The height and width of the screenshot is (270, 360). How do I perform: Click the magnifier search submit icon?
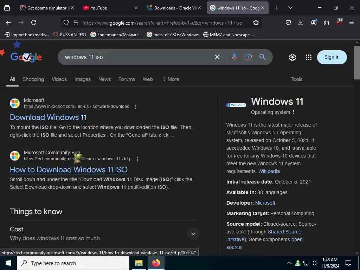262,57
